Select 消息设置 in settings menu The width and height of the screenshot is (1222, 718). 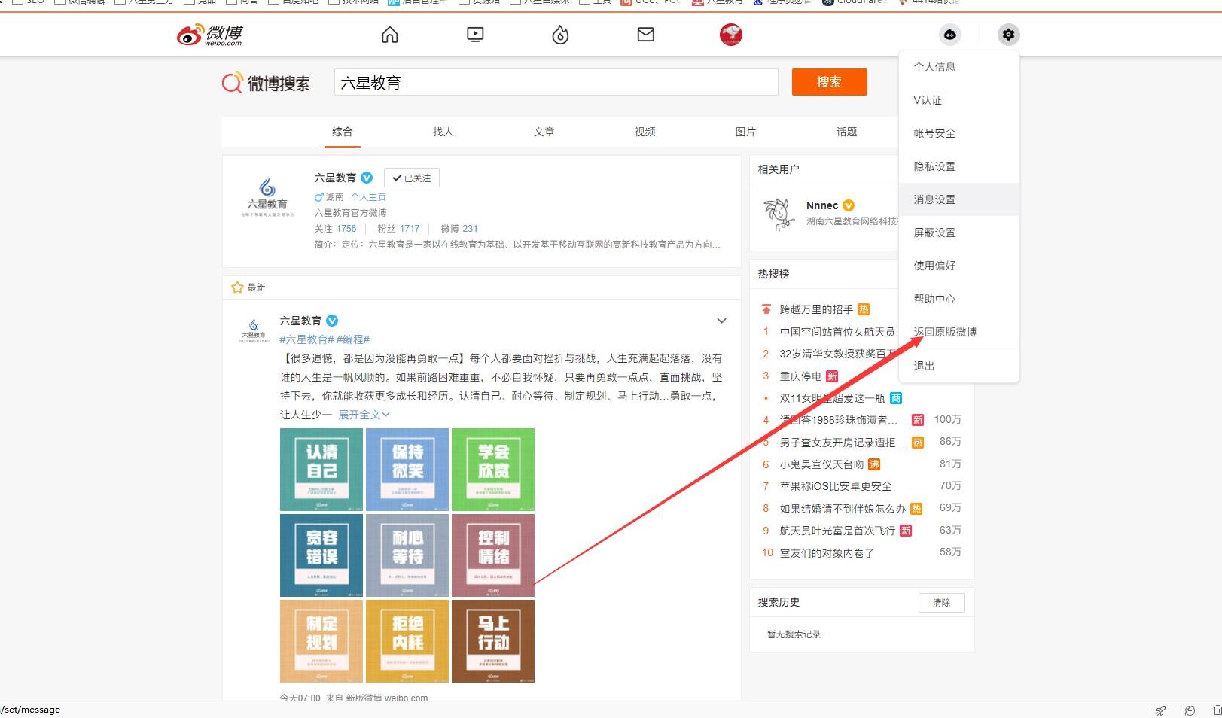coord(959,199)
